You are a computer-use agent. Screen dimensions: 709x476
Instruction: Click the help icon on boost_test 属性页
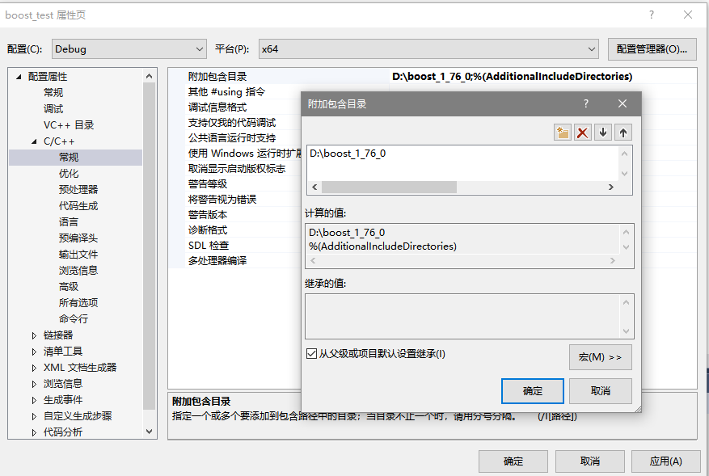(x=652, y=14)
